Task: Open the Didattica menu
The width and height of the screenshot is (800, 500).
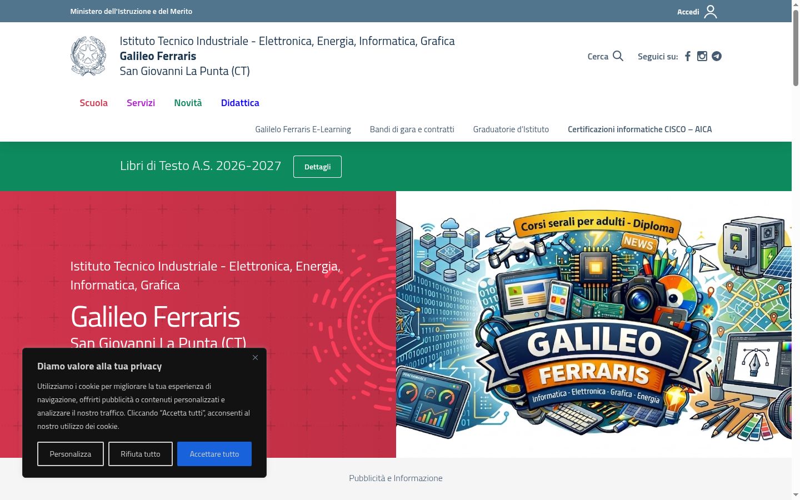Action: pyautogui.click(x=240, y=103)
